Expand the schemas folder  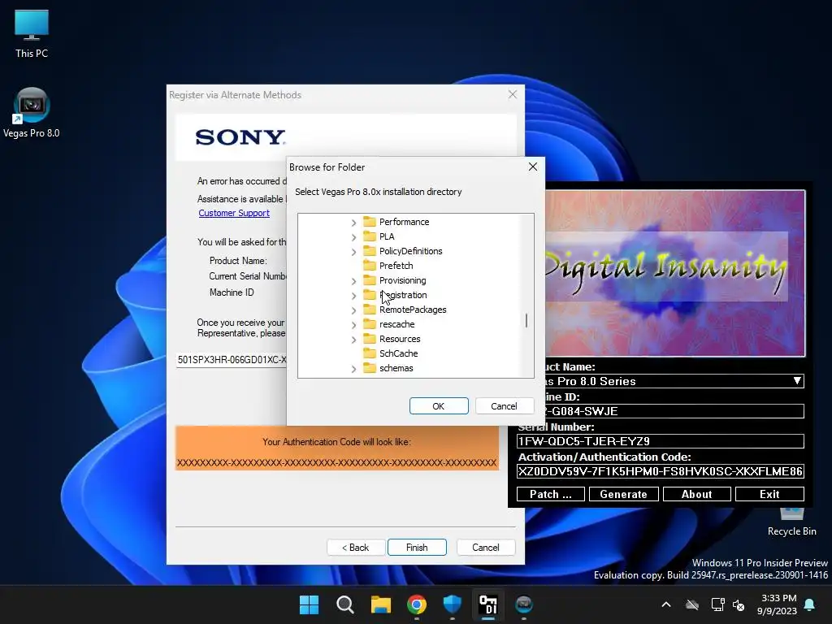tap(354, 368)
